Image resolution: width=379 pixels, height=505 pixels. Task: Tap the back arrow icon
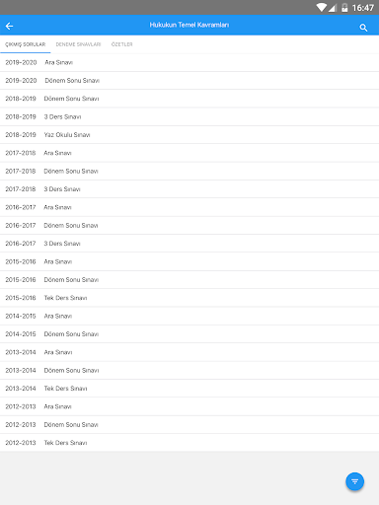[9, 26]
